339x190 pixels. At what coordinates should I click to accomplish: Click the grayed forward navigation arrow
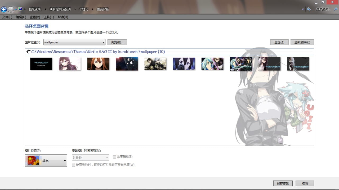point(10,9)
